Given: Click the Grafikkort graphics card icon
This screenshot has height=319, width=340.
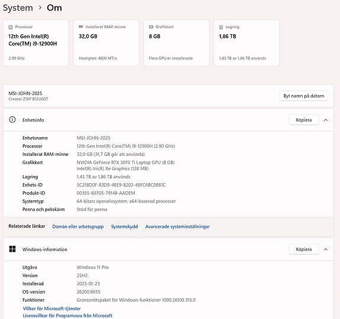Looking at the screenshot, I should [151, 27].
